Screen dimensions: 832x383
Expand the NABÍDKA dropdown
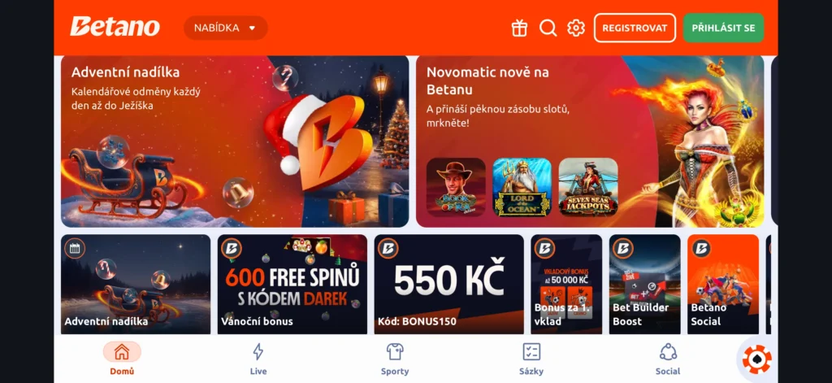[226, 28]
